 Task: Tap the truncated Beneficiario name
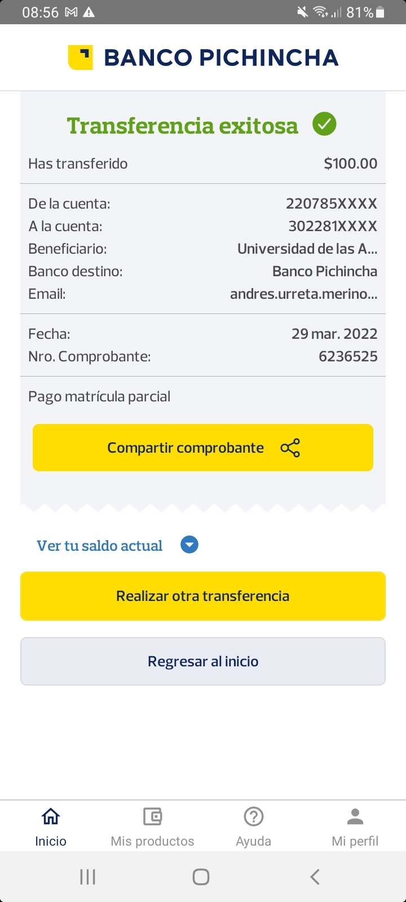[307, 249]
